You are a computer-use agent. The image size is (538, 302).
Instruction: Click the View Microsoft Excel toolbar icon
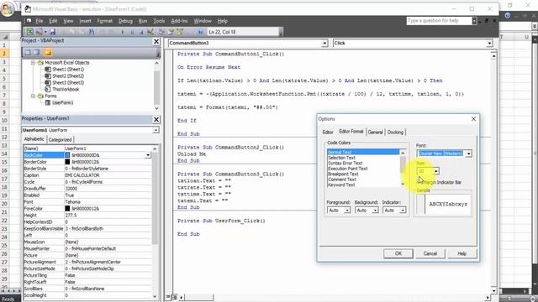(x=30, y=32)
